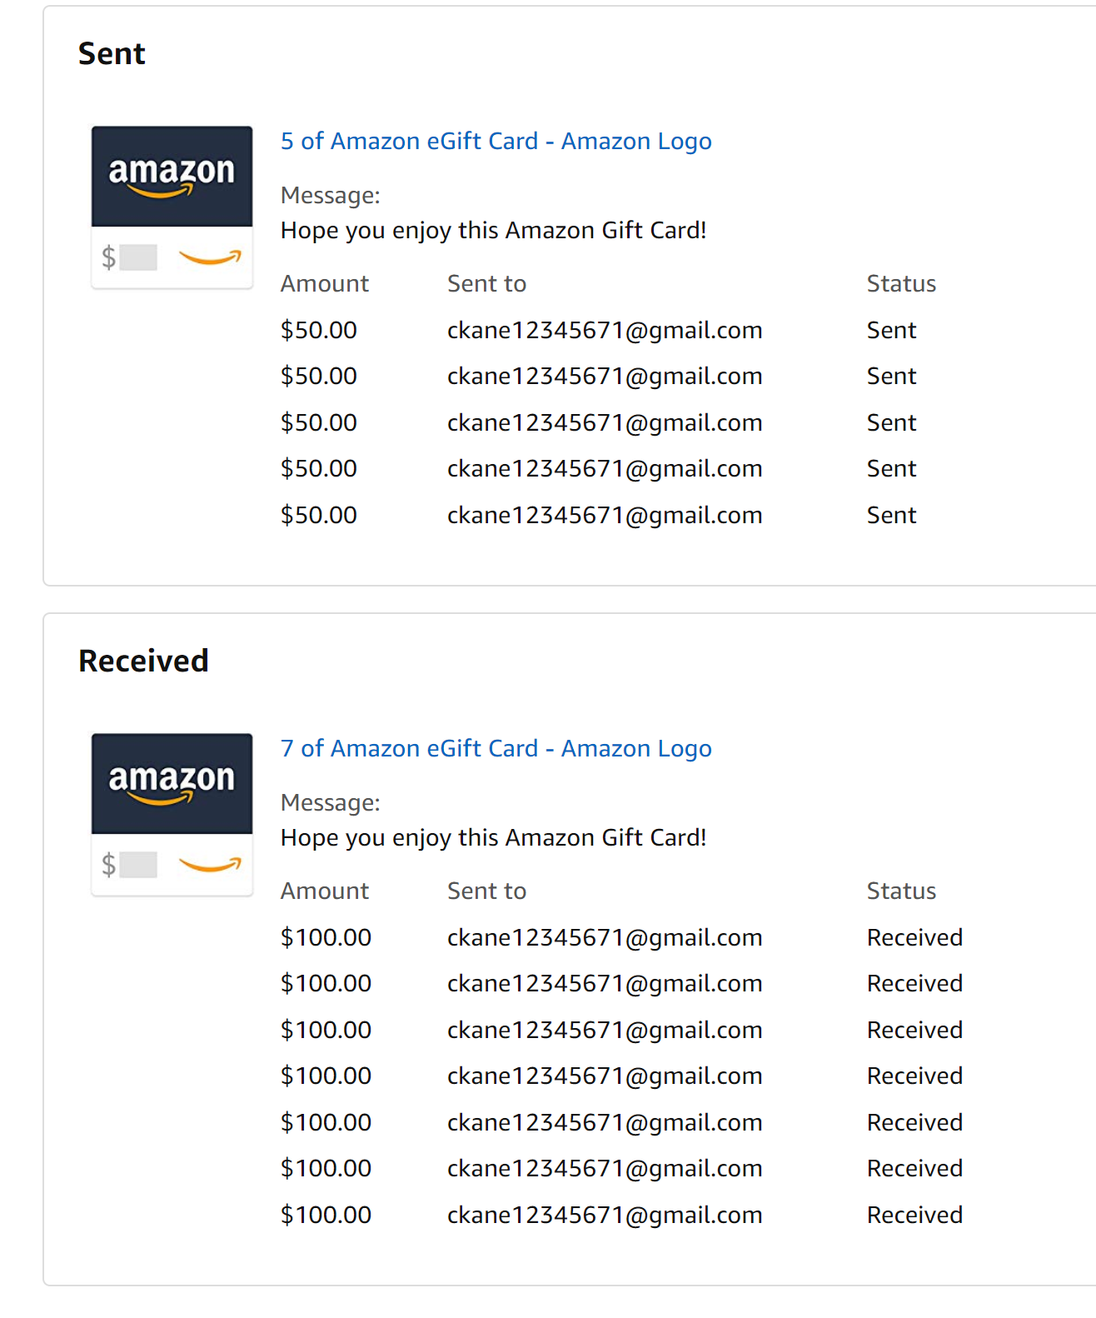
Task: Click the last Received status entry
Action: pos(914,1216)
